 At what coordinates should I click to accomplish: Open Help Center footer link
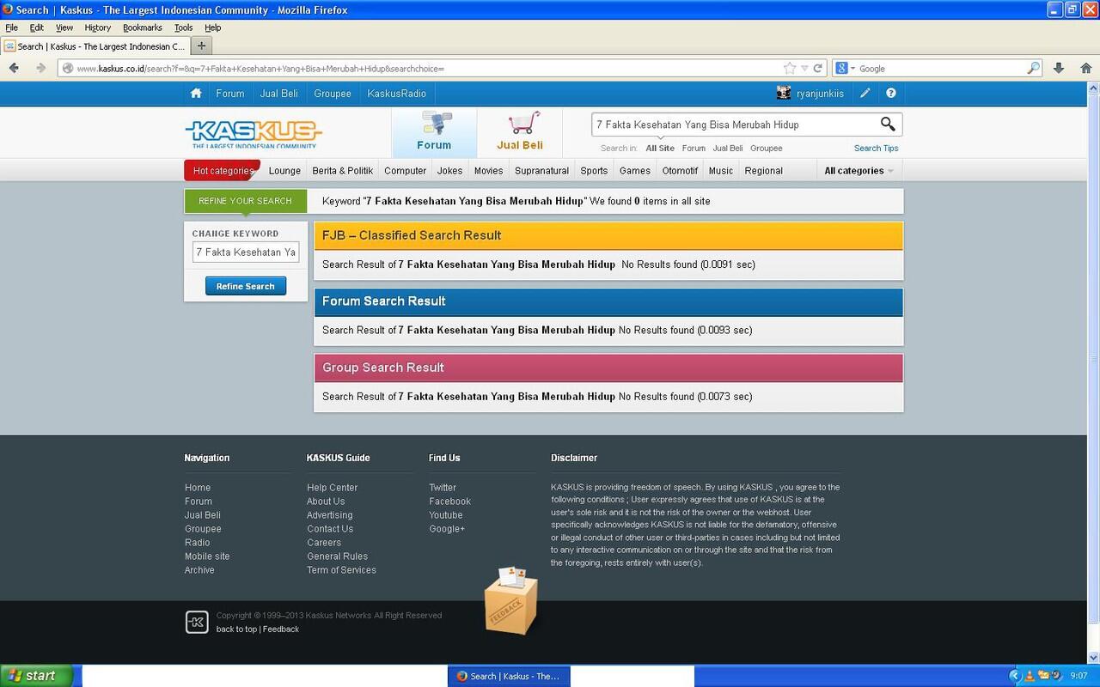coord(333,487)
